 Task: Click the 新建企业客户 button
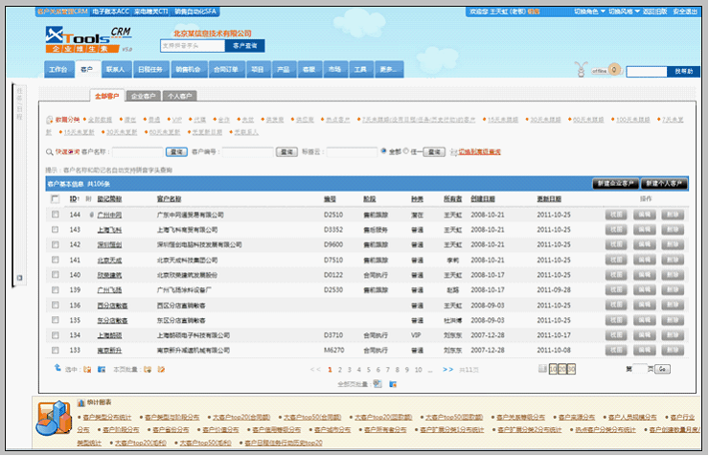(x=616, y=182)
